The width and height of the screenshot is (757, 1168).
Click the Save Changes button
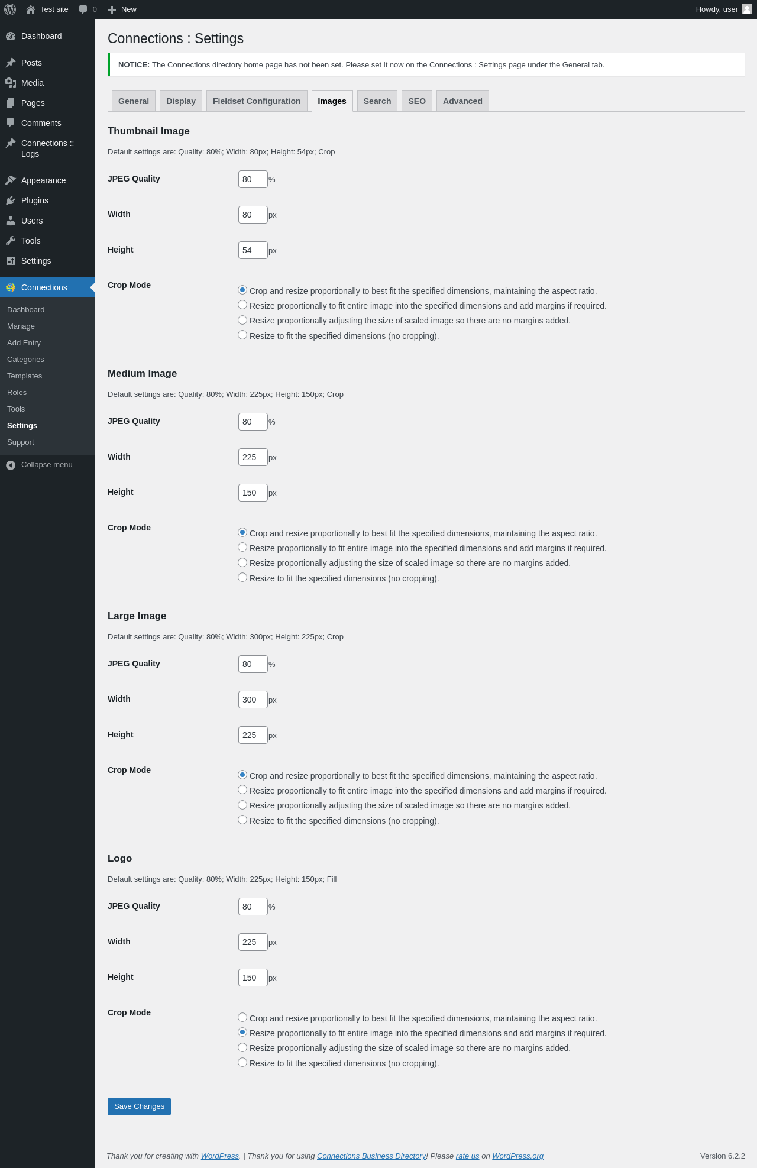(x=139, y=1106)
